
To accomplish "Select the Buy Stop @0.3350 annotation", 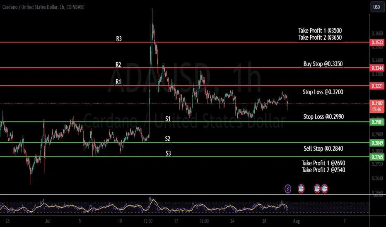I will click(323, 64).
